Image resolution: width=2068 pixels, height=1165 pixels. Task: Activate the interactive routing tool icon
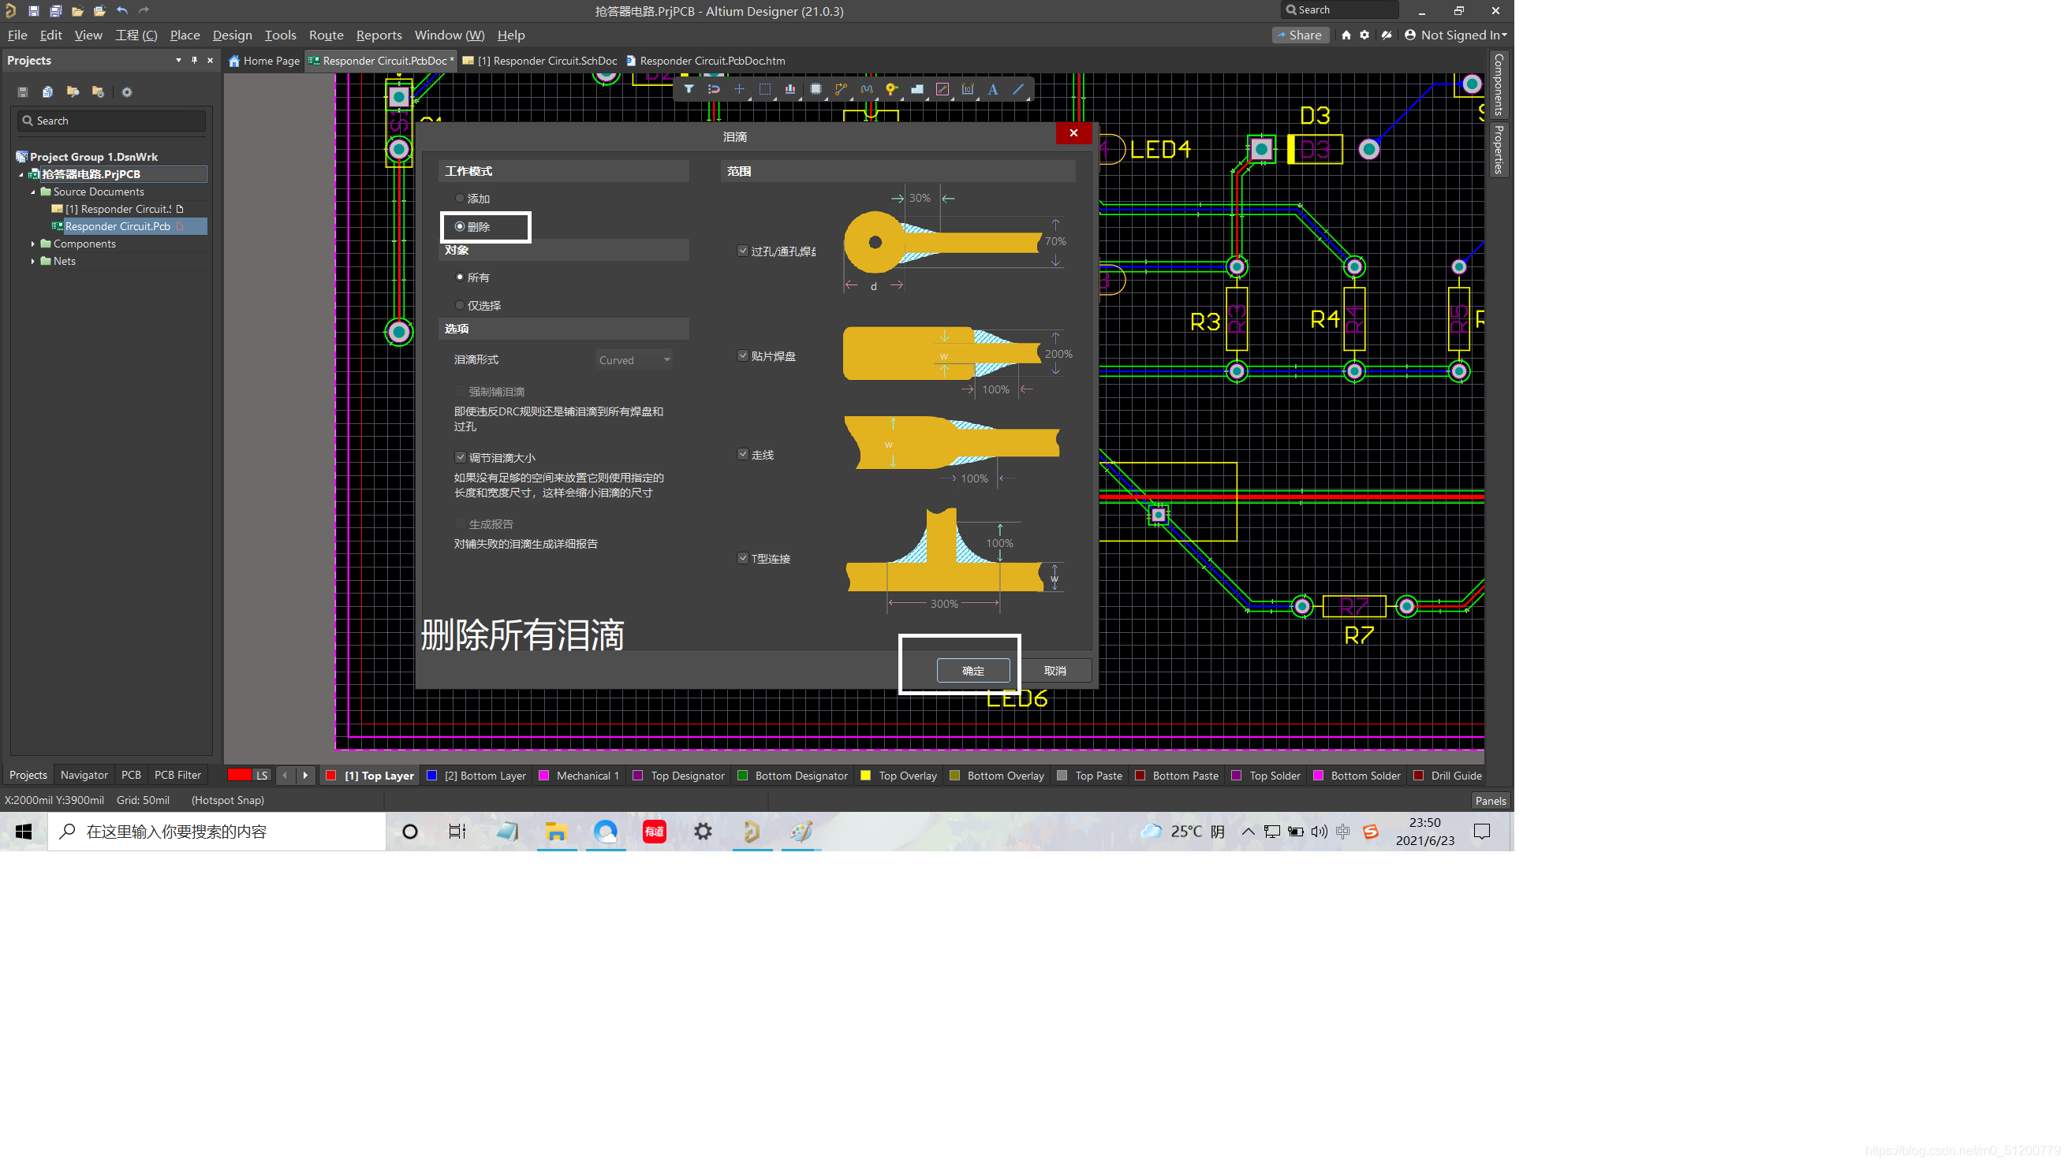coord(841,89)
